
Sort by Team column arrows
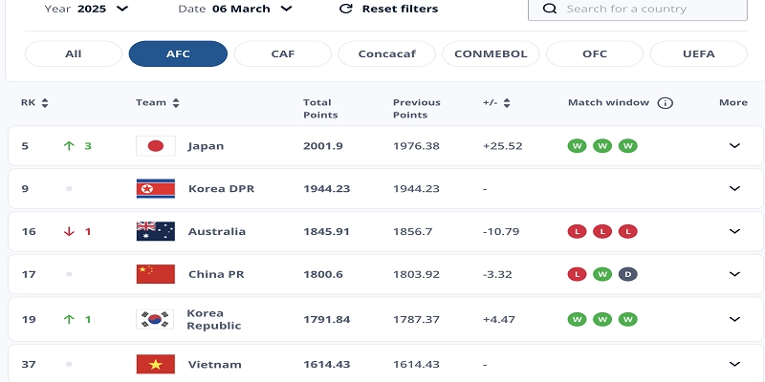tap(176, 103)
